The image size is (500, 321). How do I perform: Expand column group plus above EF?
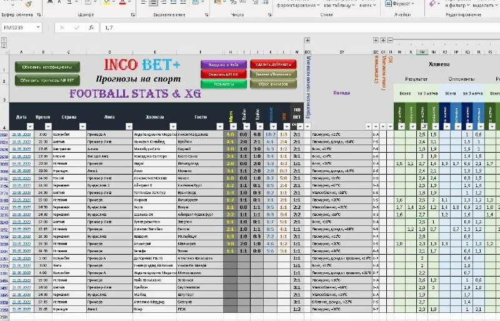pos(383,40)
